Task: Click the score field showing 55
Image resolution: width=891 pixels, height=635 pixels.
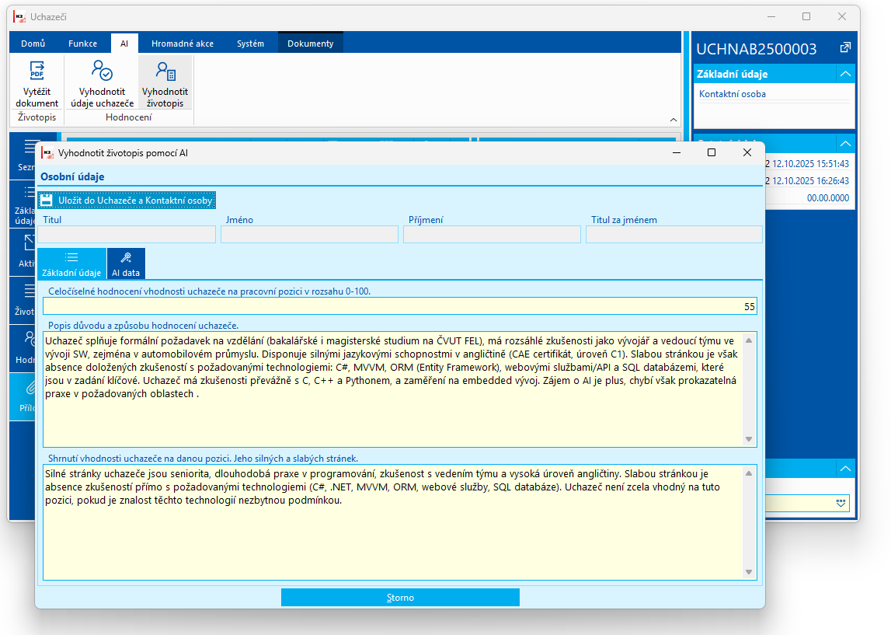Action: 400,306
